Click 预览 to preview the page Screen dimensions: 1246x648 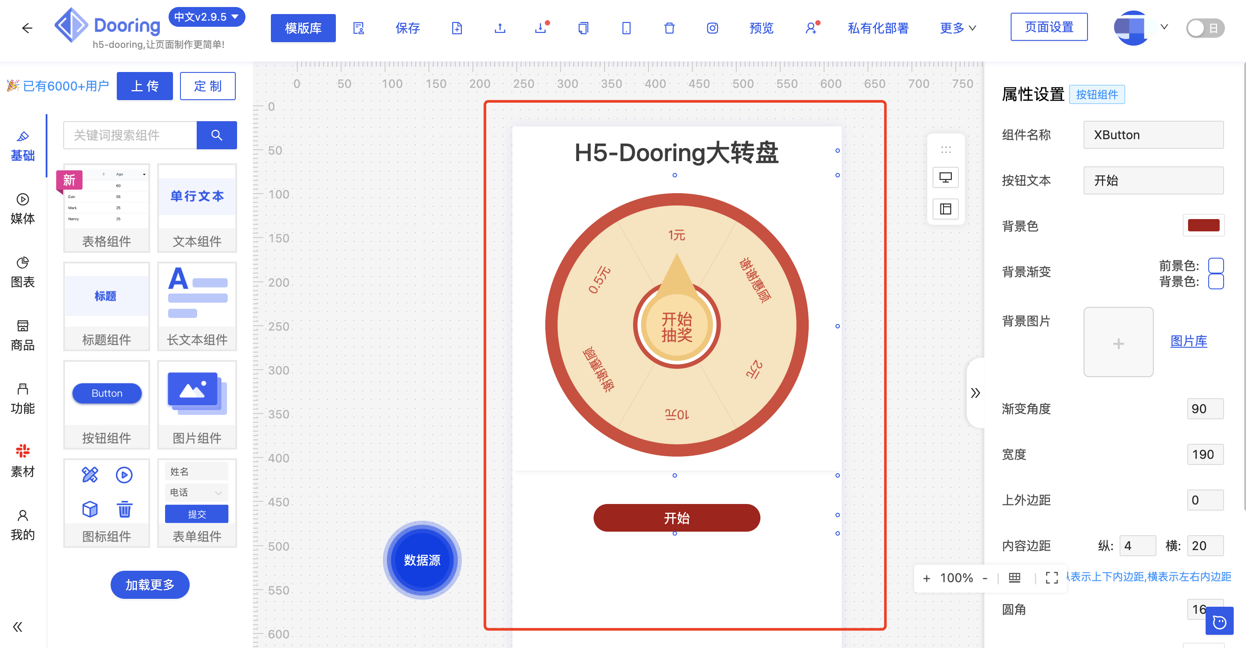pos(761,28)
